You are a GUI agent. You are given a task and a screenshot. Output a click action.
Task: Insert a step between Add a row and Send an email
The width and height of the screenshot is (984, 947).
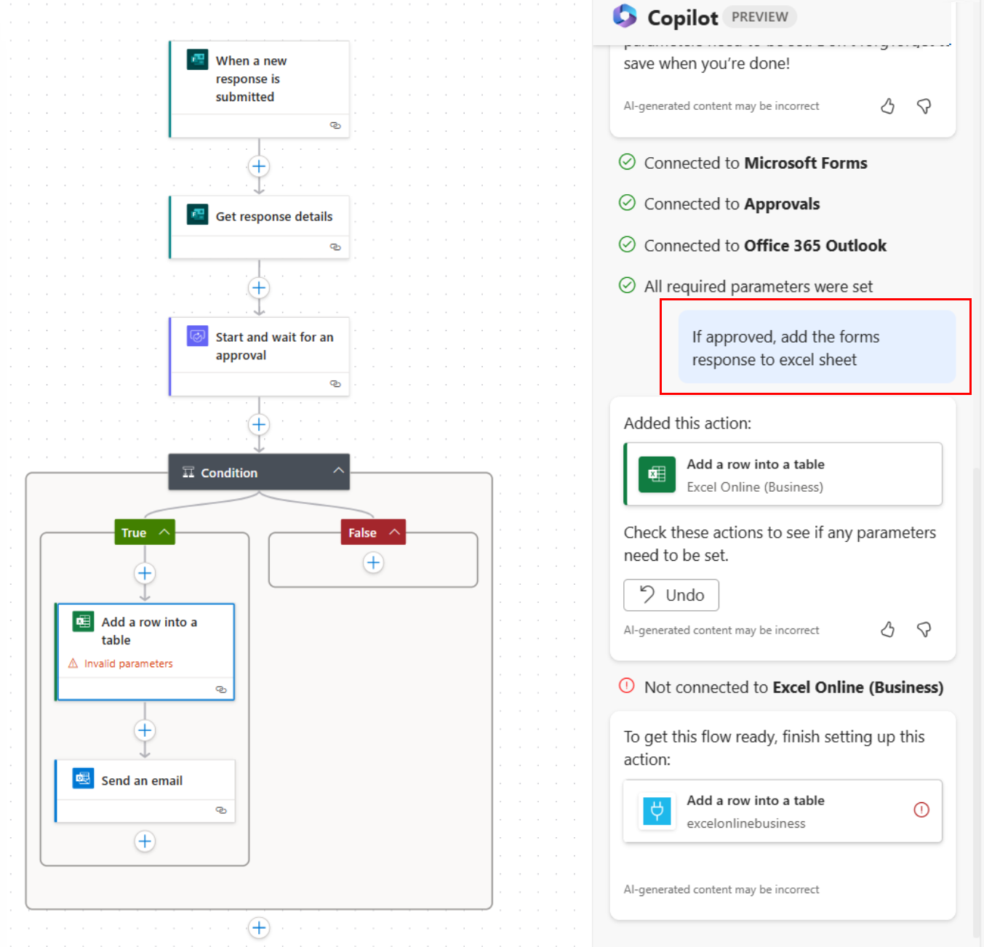click(145, 730)
